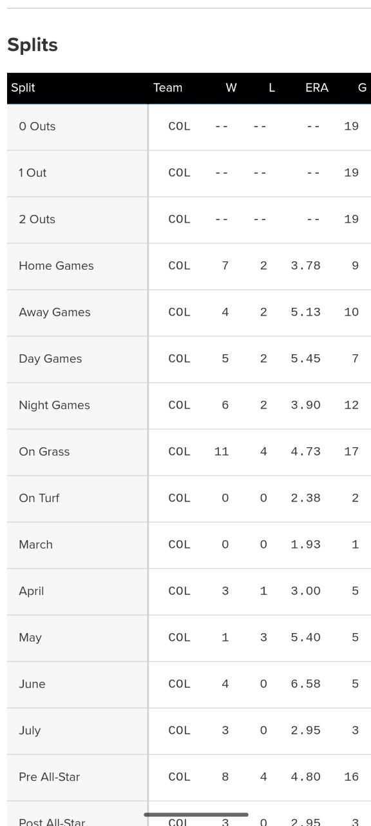Click the W column header
371x826 pixels.
(x=231, y=88)
